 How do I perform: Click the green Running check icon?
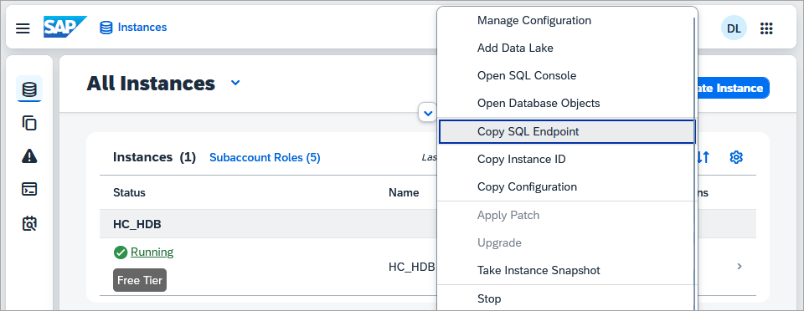pos(121,252)
